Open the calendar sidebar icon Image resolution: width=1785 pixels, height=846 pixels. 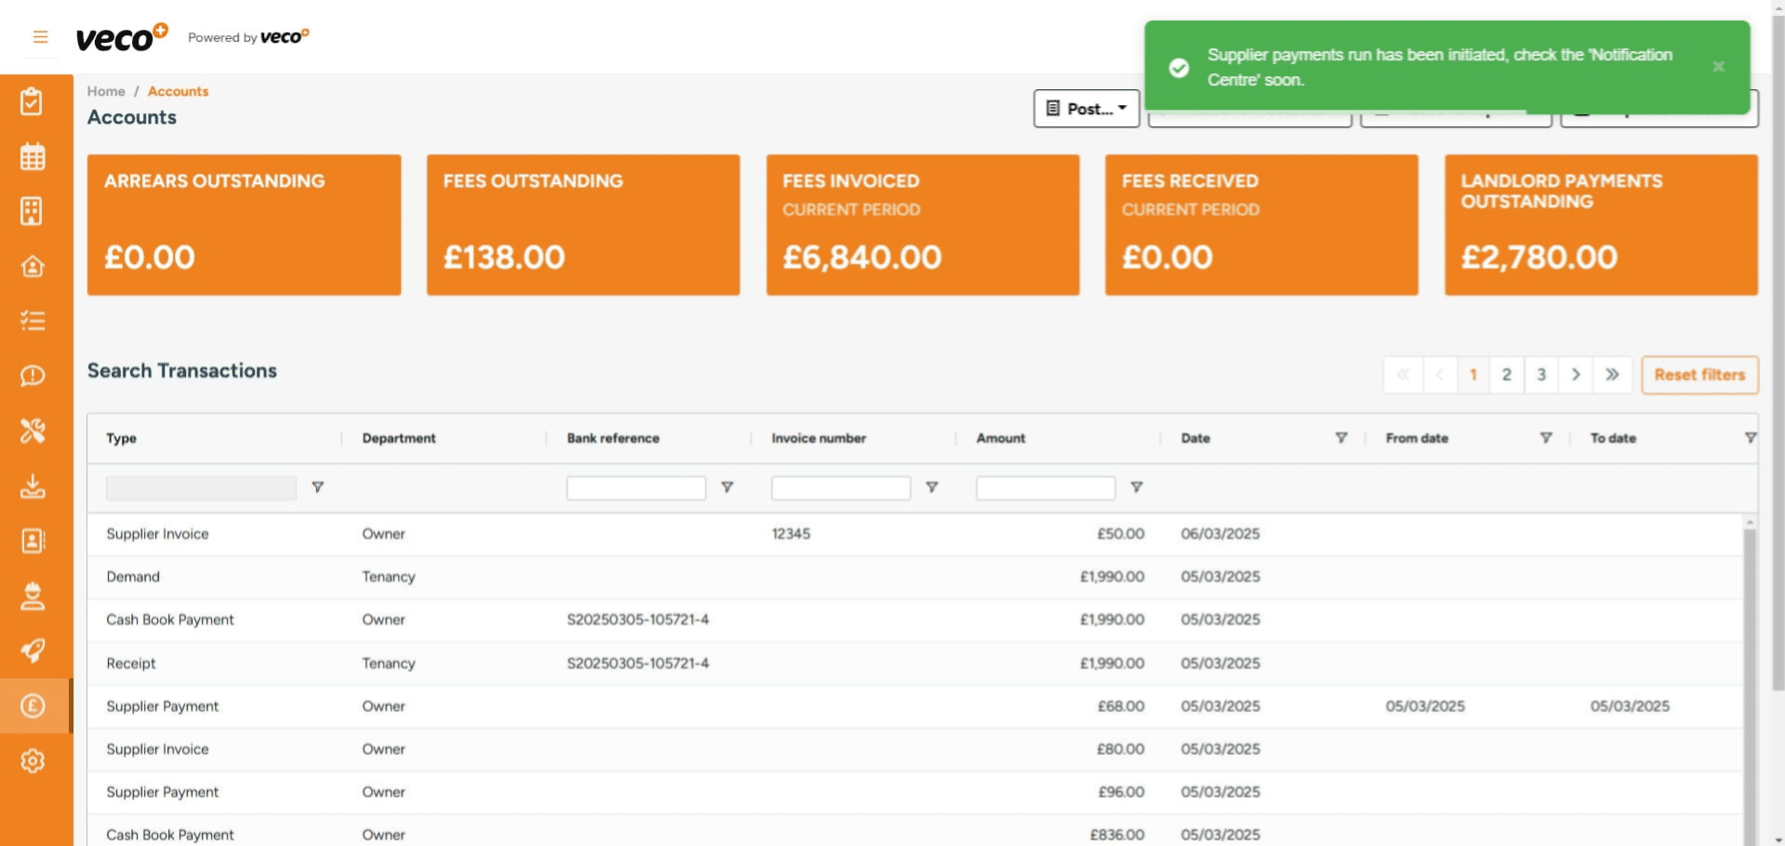33,157
